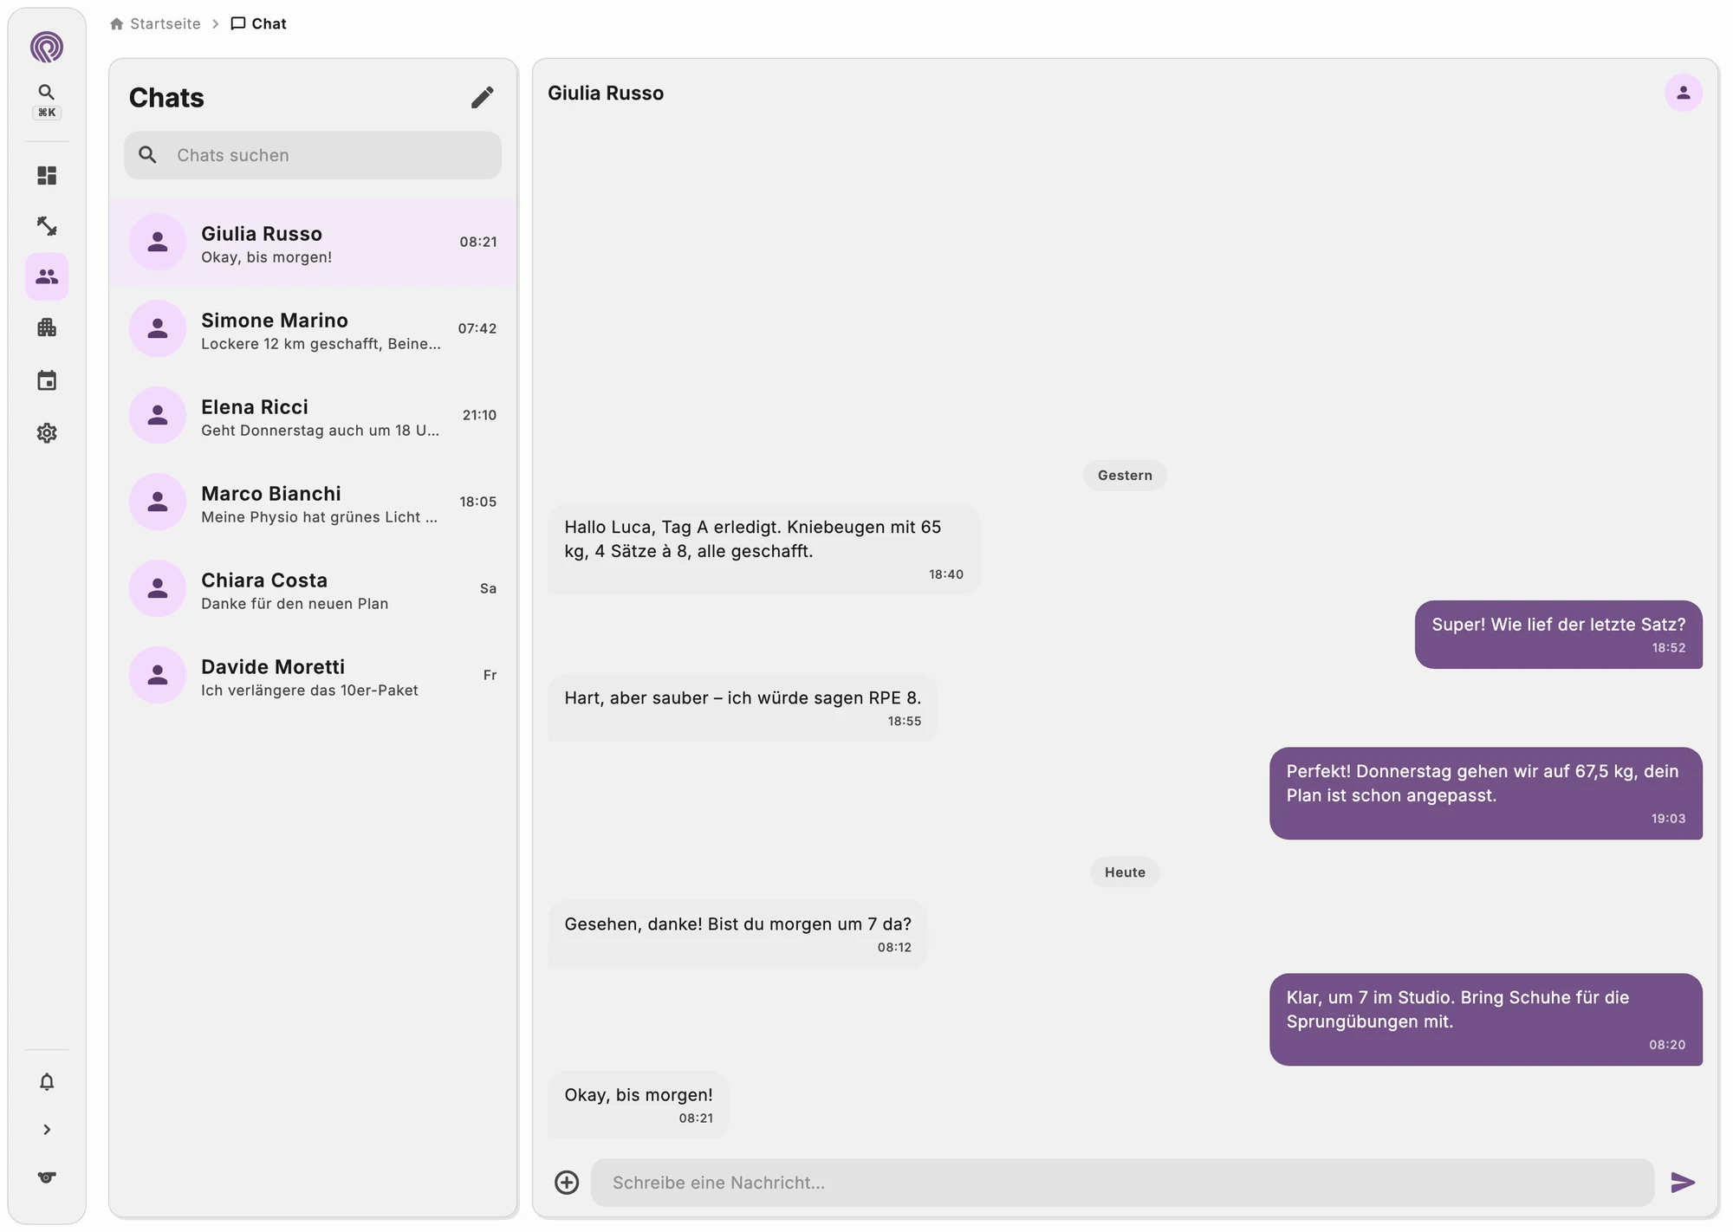Image resolution: width=1733 pixels, height=1232 pixels.
Task: Click message 'Hart, aber sauber' bubble
Action: [x=743, y=708]
